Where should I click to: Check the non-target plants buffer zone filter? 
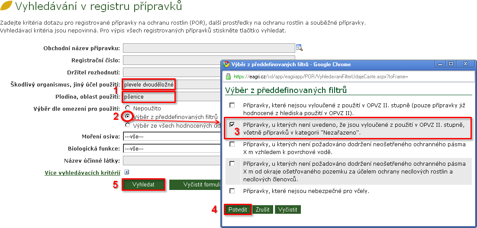(x=232, y=164)
